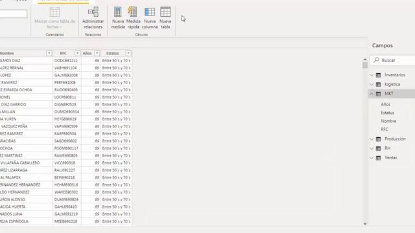Click scroll down arrow of data grid
Viewport: 415px width, 233px height.
click(x=365, y=224)
